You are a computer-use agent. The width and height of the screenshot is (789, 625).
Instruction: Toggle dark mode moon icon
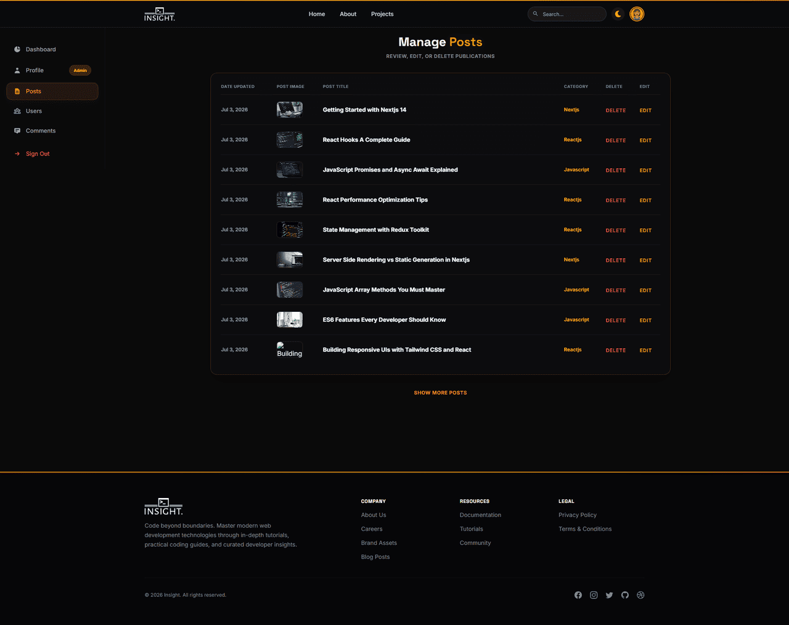click(618, 14)
